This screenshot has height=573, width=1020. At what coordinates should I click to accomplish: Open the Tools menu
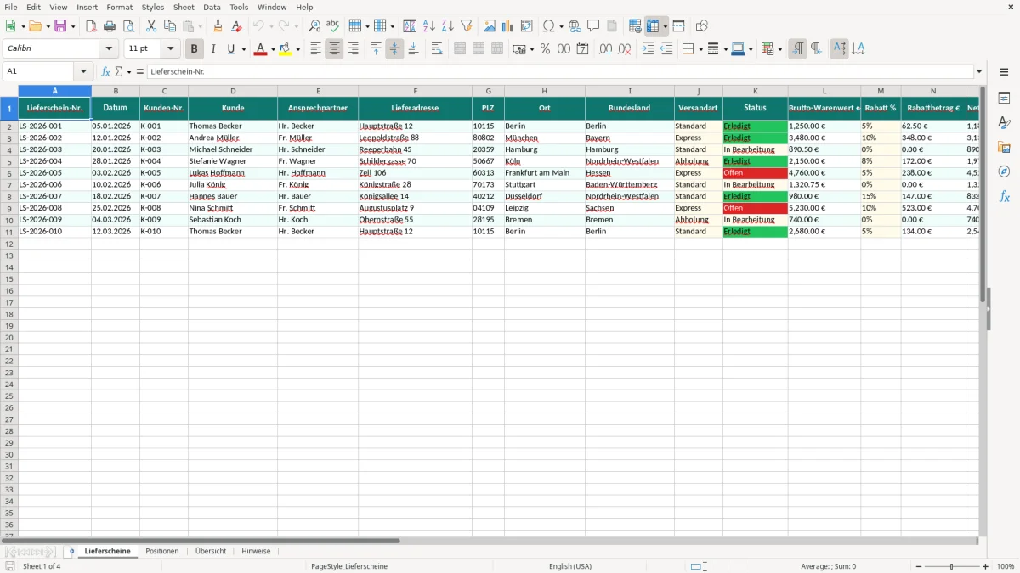pyautogui.click(x=239, y=7)
